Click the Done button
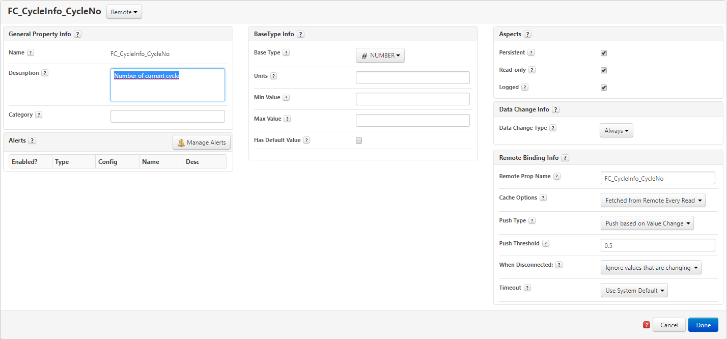The height and width of the screenshot is (339, 727). pos(703,325)
